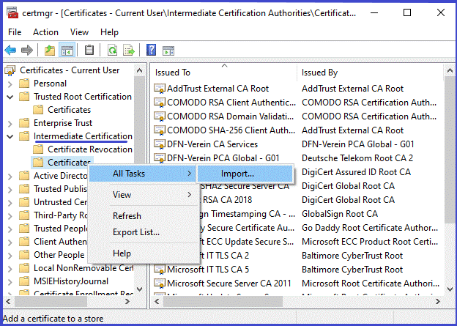Select Local NonRemovable Cert tree item
Image resolution: width=457 pixels, height=326 pixels.
coord(83,268)
